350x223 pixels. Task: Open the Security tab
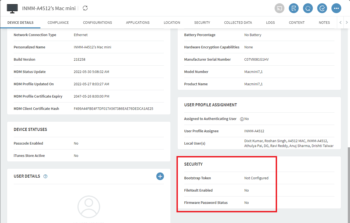click(x=202, y=23)
